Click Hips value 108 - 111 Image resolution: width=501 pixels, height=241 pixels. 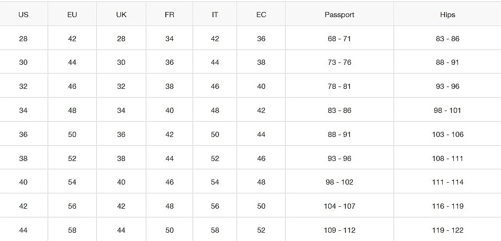pyautogui.click(x=447, y=158)
